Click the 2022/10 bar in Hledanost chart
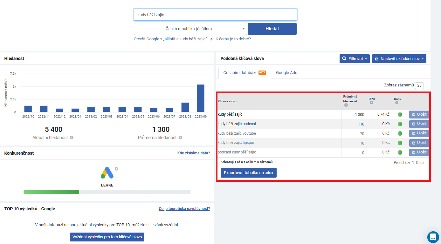 pos(28,109)
